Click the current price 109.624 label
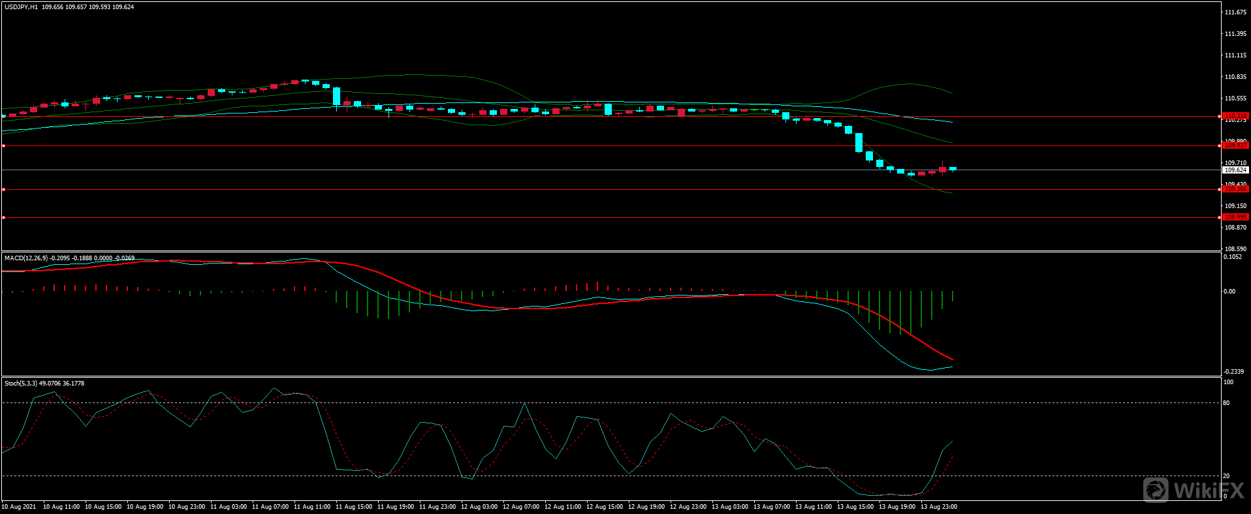 click(x=1235, y=170)
